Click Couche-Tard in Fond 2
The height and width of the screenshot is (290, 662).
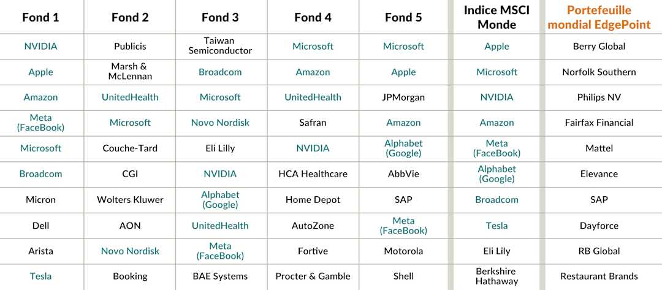pos(130,148)
